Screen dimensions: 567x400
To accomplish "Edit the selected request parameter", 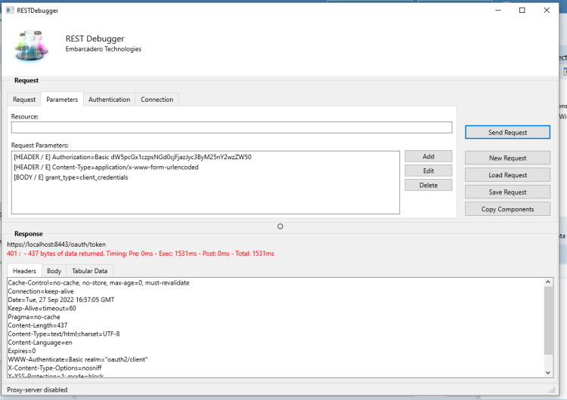I will 428,171.
